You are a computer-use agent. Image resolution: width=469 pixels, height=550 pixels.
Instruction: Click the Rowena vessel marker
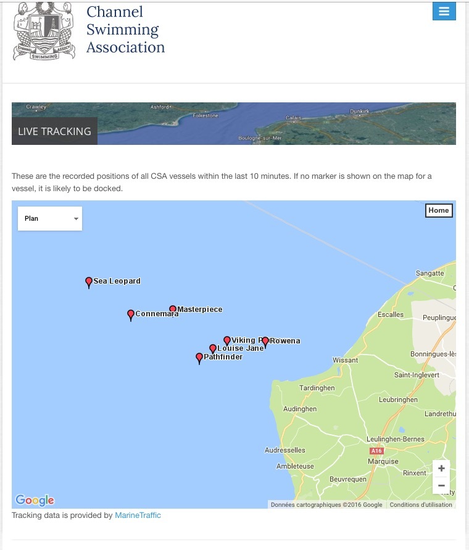(265, 342)
